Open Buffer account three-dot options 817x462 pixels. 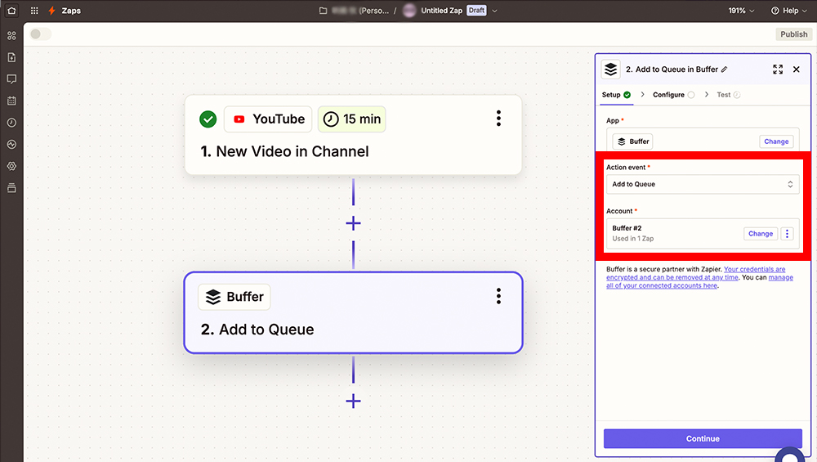coord(788,234)
